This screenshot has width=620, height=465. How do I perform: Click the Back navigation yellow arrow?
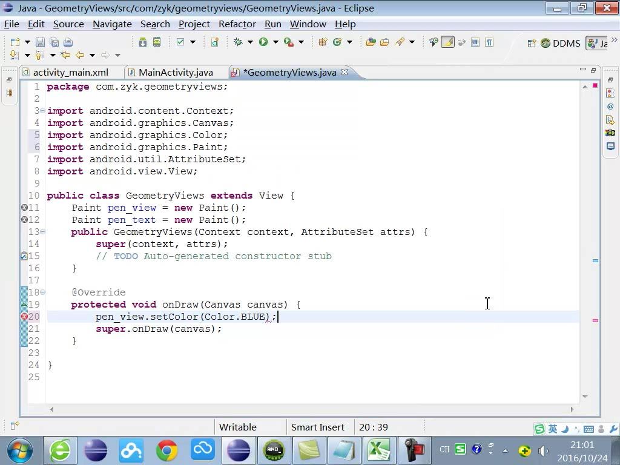point(80,55)
